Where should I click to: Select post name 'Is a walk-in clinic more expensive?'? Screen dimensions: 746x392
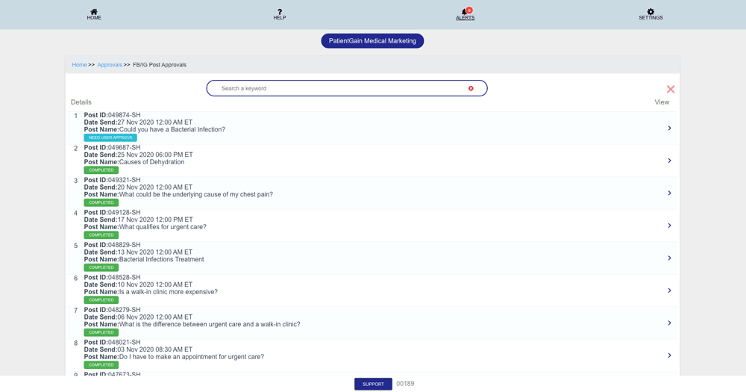[169, 291]
